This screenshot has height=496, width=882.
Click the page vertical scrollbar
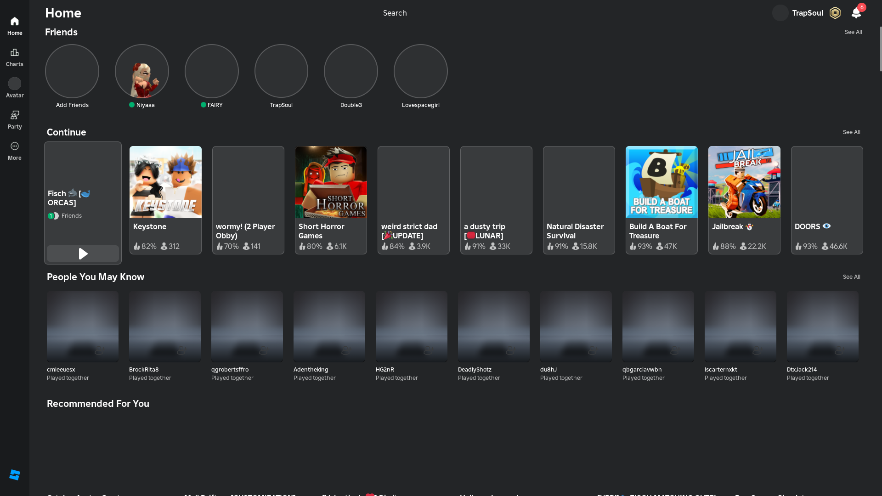[880, 49]
